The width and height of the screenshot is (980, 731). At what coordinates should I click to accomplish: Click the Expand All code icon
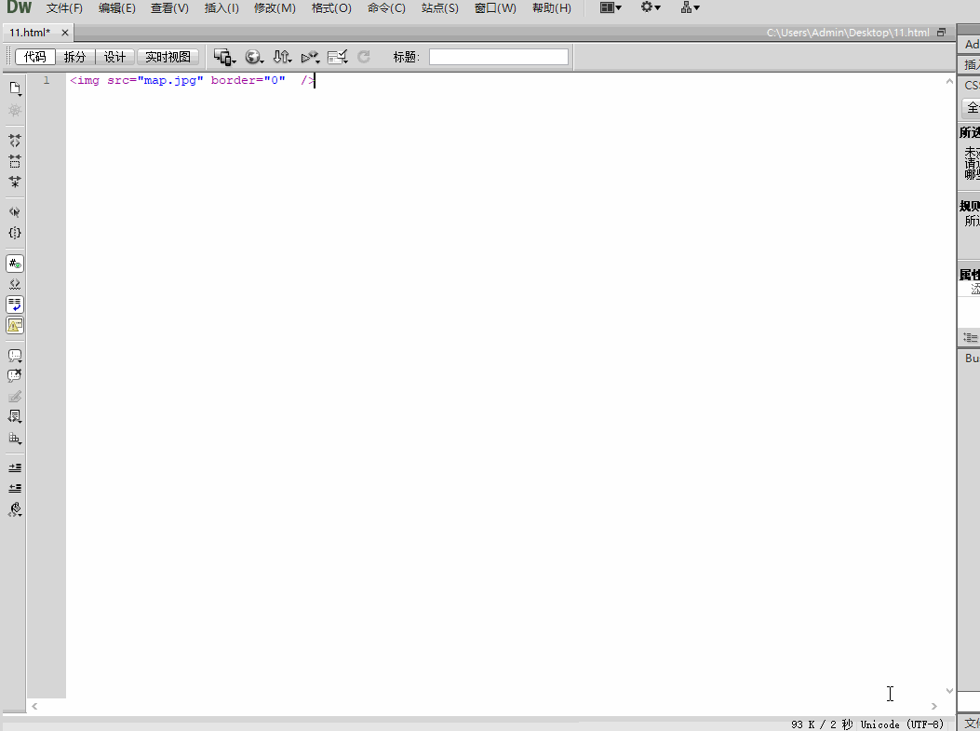[x=15, y=182]
